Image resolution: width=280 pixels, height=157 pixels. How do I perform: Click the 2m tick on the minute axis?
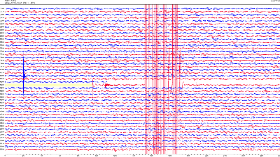click(x=23, y=156)
